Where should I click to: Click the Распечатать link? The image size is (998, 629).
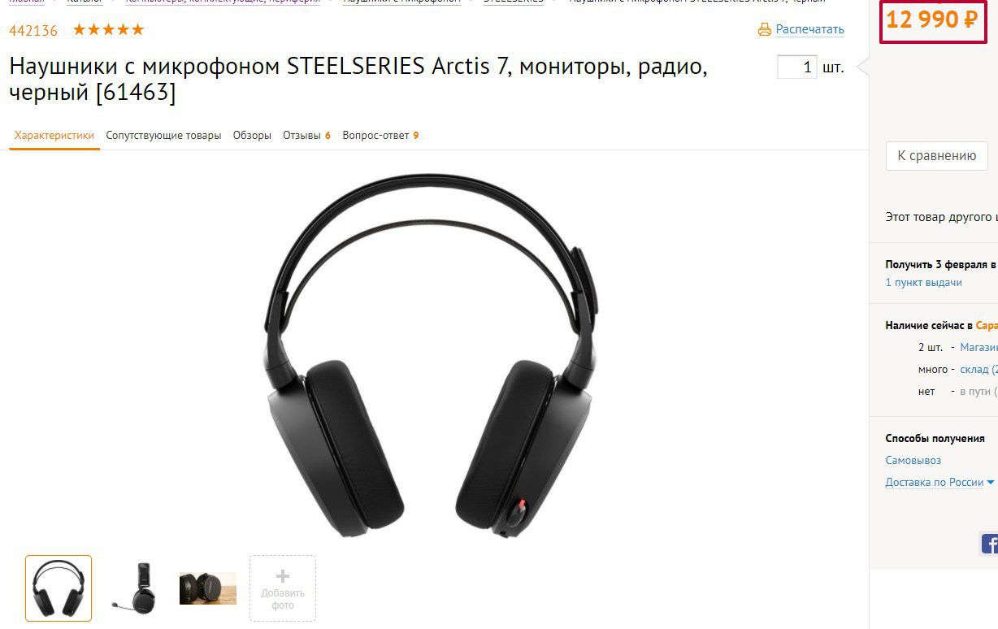(809, 29)
